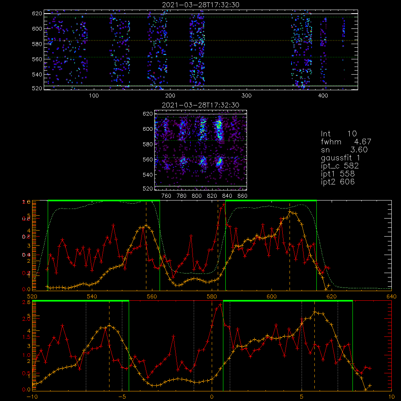Select the 'gaussfit 1' parameter line

(340, 158)
